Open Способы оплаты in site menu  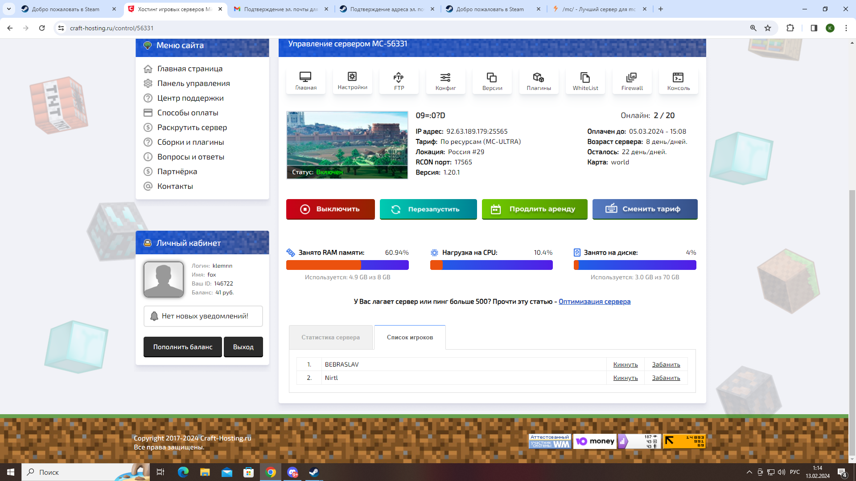pyautogui.click(x=188, y=113)
